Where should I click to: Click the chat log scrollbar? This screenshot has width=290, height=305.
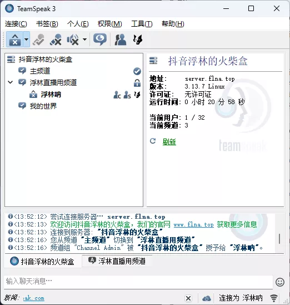pos(279,238)
